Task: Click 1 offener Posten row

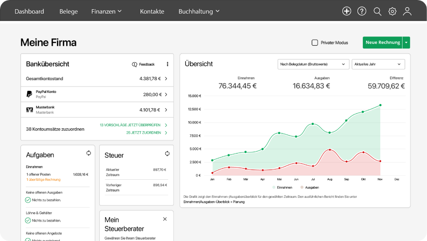Action: tap(57, 174)
